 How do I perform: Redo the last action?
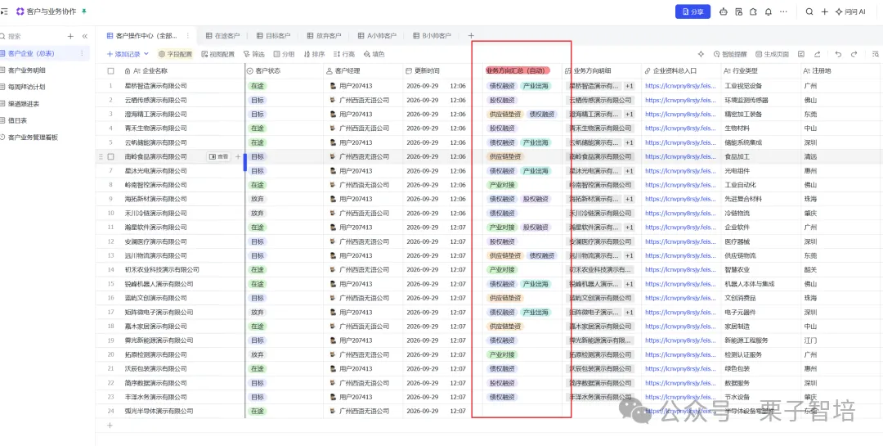click(x=854, y=54)
